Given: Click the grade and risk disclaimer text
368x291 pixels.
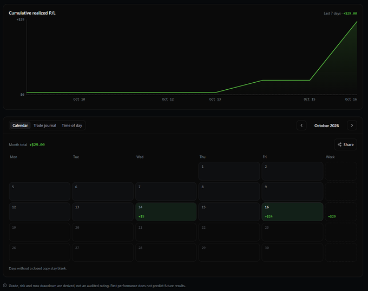Looking at the screenshot, I should (x=97, y=286).
